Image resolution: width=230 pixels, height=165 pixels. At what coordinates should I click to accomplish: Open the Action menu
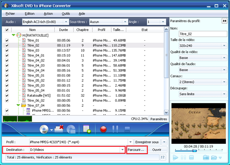pos(48,14)
